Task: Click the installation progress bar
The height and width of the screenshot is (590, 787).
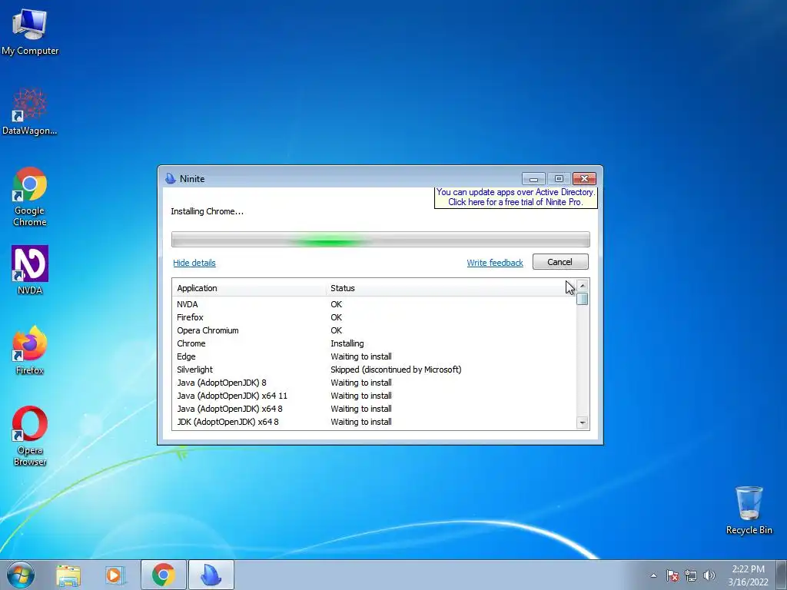Action: (380, 240)
